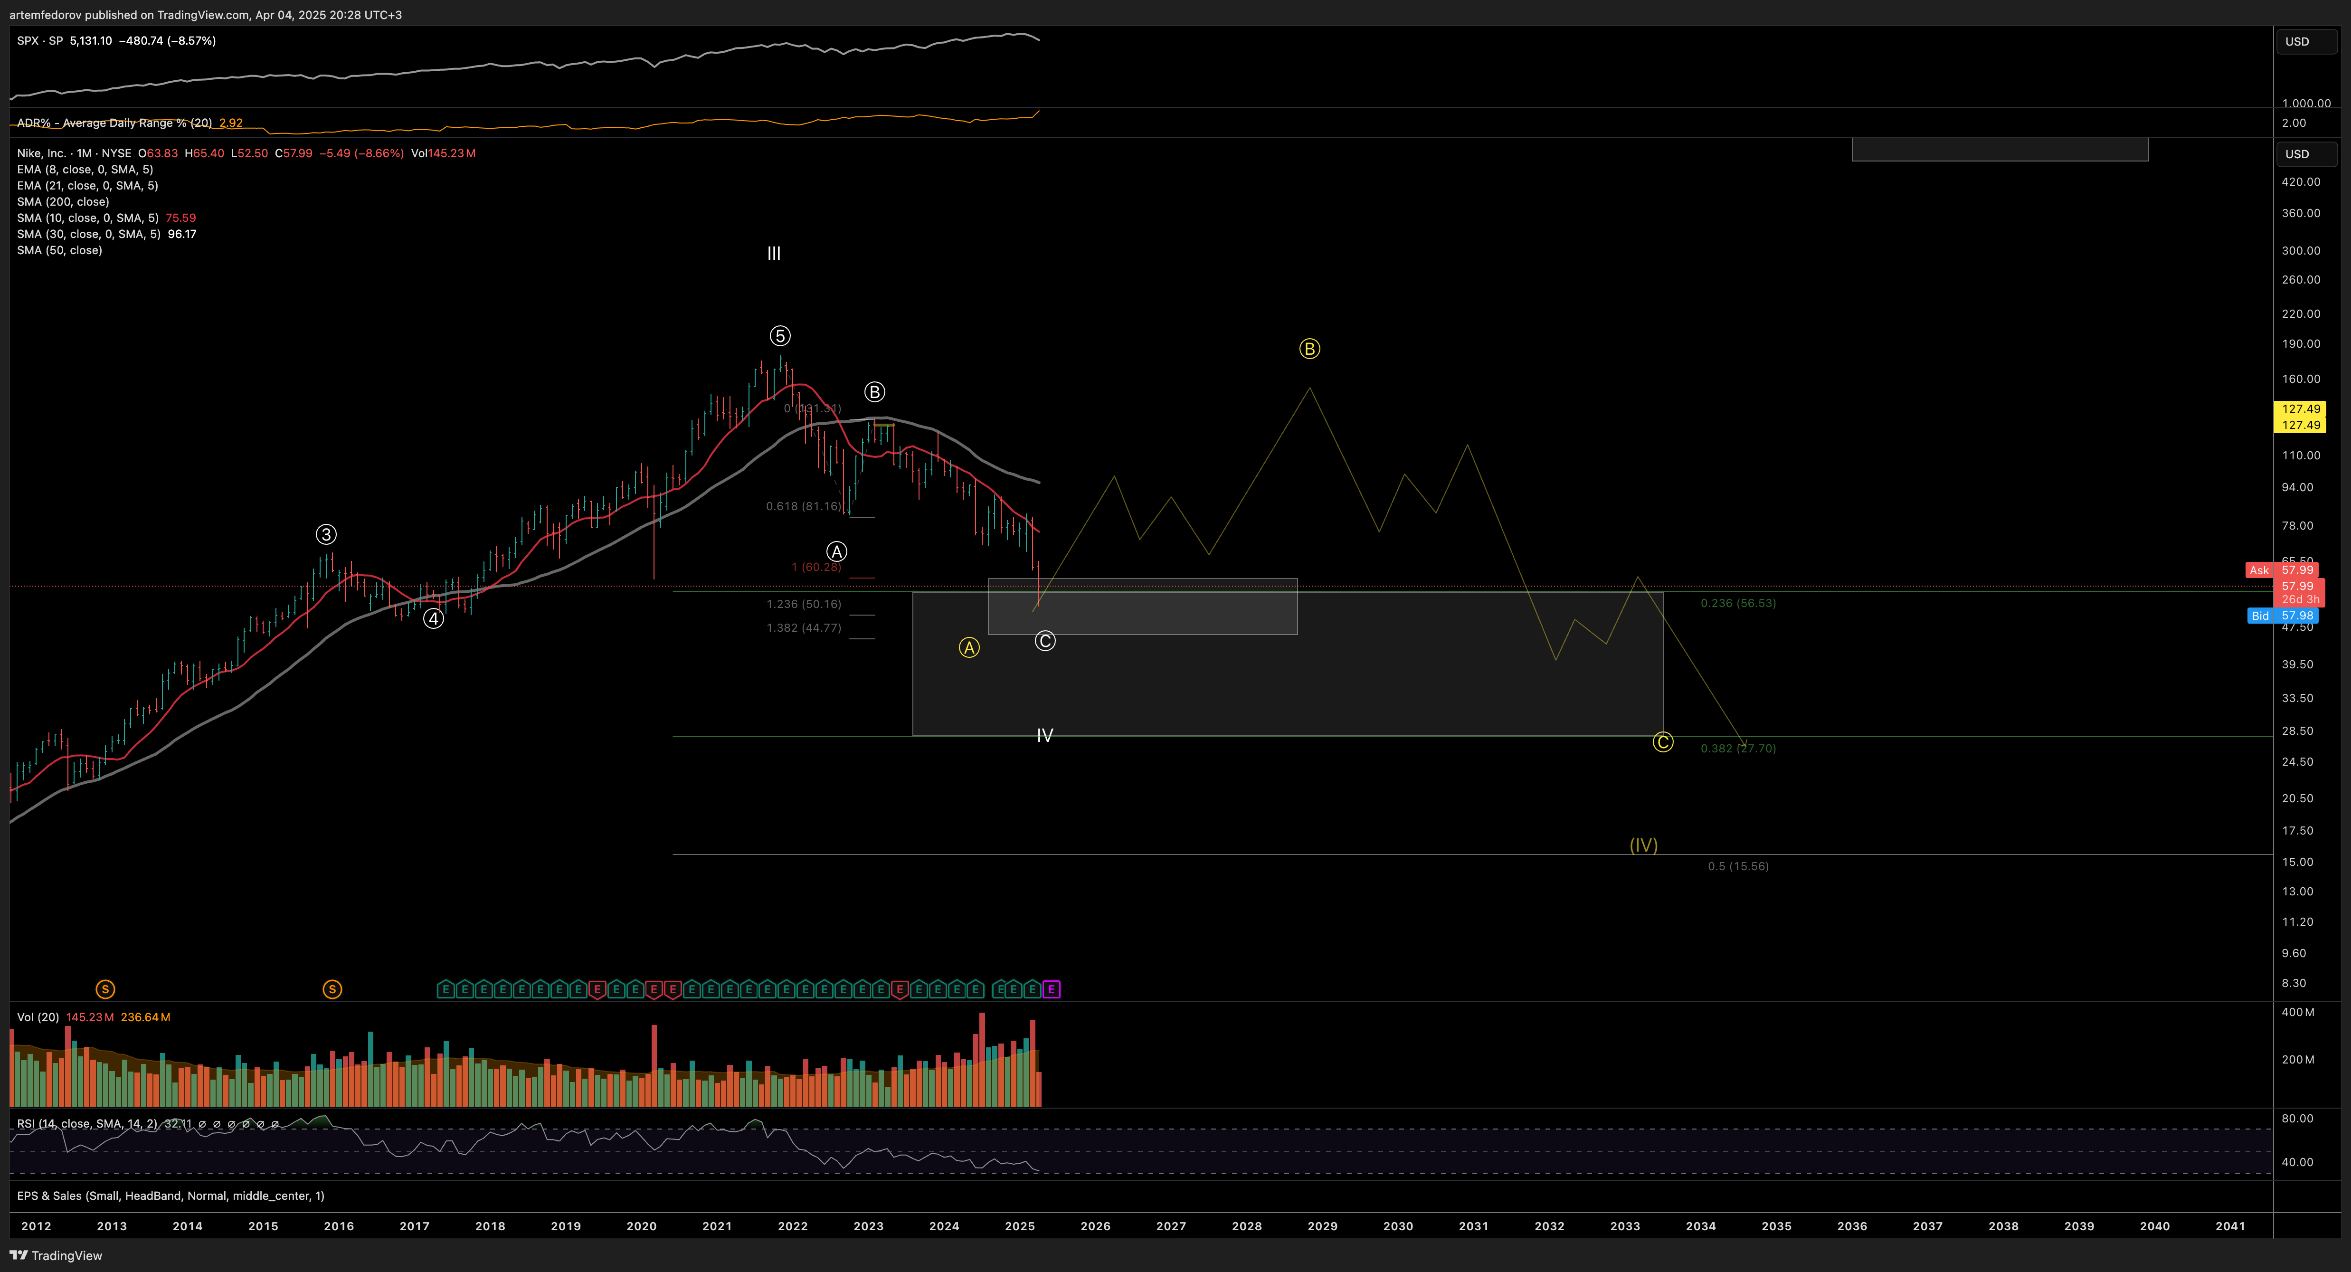This screenshot has width=2351, height=1272.
Task: Select the EPS & Sales indicator legend
Action: click(171, 1196)
